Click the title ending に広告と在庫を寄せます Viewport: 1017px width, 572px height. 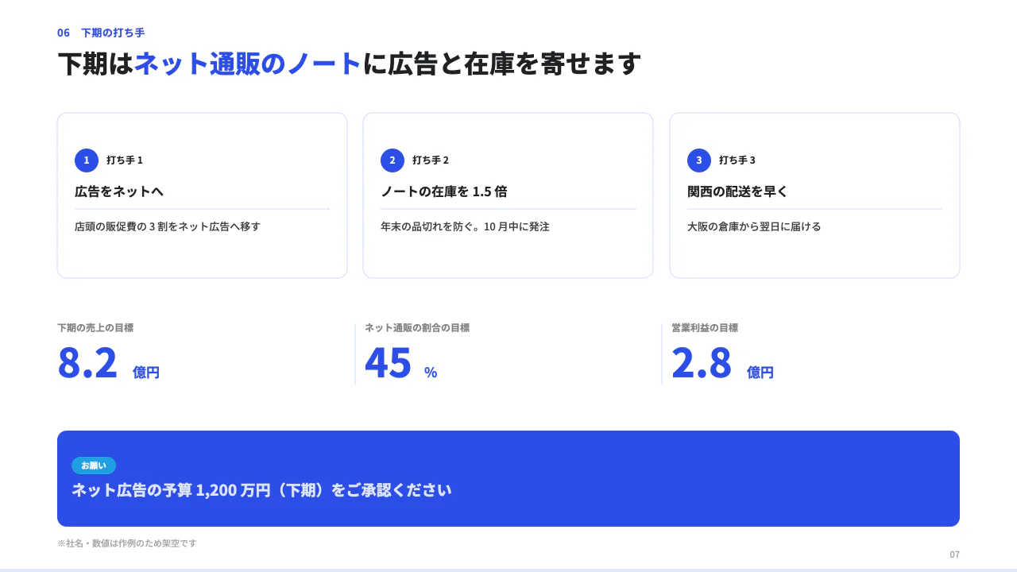[x=501, y=64]
